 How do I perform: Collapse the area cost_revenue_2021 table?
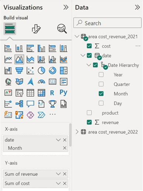[x=77, y=37]
